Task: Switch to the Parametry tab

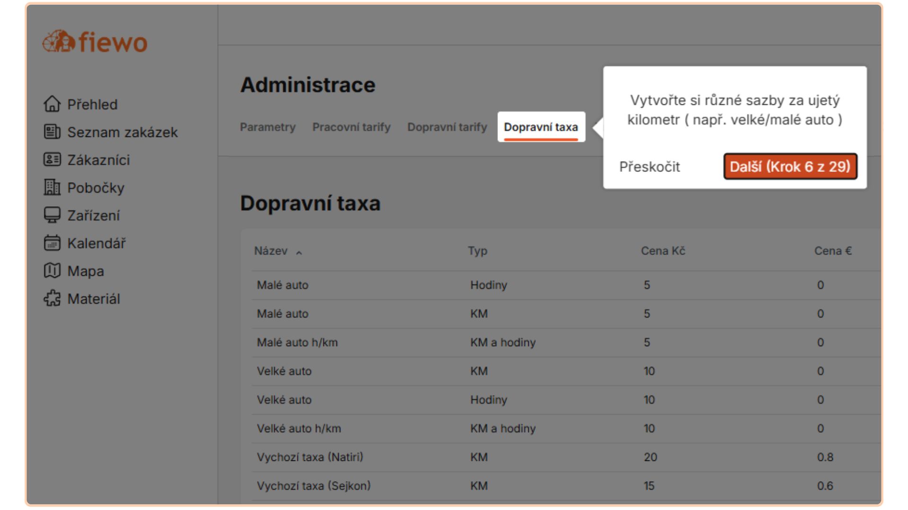Action: pyautogui.click(x=267, y=127)
